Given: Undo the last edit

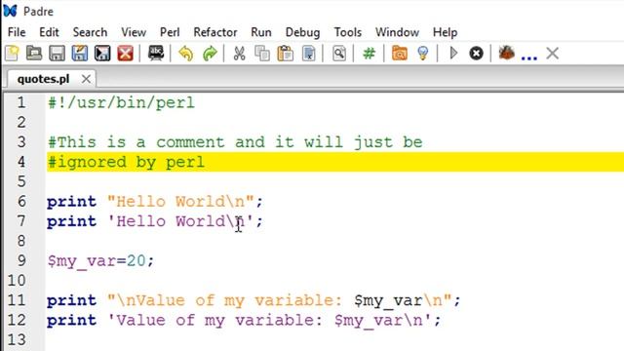Looking at the screenshot, I should pyautogui.click(x=186, y=53).
